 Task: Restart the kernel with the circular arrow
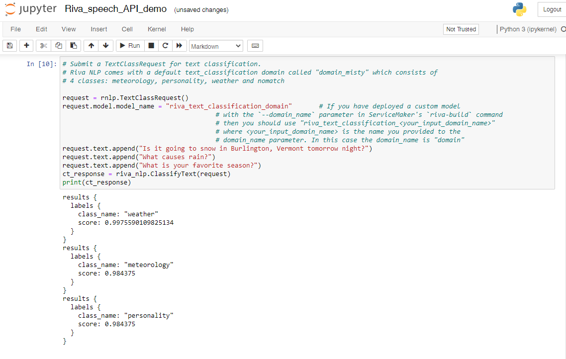click(x=165, y=46)
